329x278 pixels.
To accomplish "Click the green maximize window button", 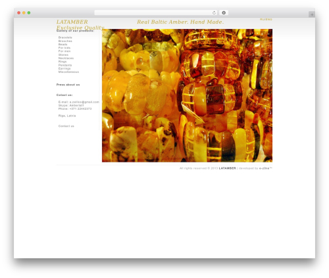I will [x=29, y=13].
